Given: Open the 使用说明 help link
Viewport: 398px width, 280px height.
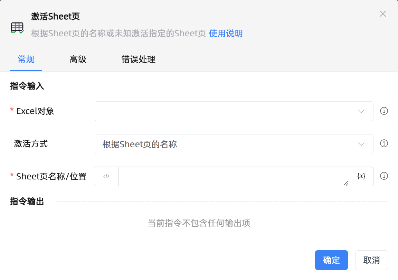Looking at the screenshot, I should [x=226, y=33].
